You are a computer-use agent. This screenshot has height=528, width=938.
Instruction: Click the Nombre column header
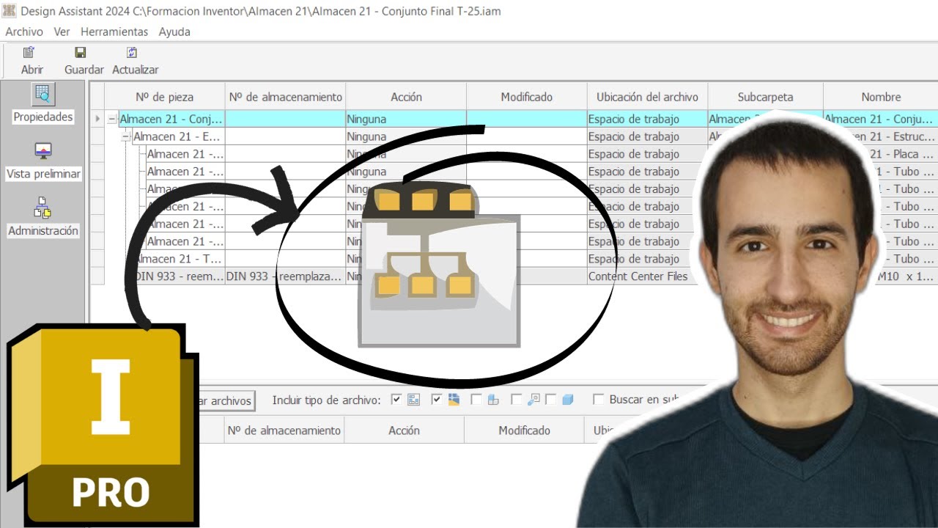point(881,97)
